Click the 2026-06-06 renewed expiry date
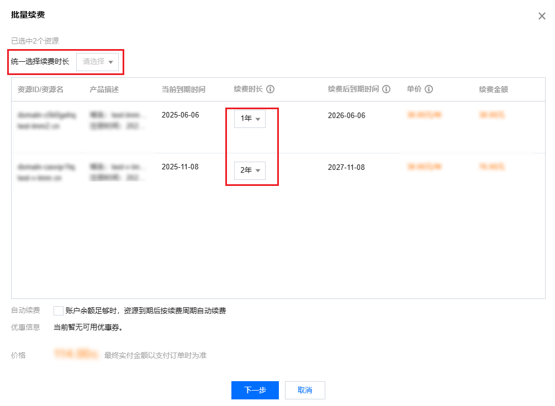The image size is (555, 406). click(x=346, y=116)
